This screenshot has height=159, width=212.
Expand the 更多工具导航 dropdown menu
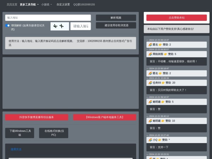pyautogui.click(x=29, y=5)
